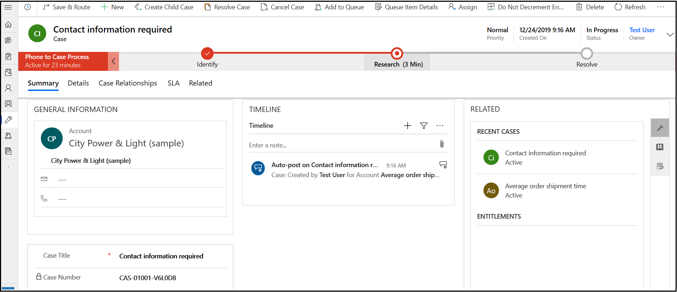Select the Research stage in process flow
Viewport: 677px width, 292px height.
pos(397,54)
